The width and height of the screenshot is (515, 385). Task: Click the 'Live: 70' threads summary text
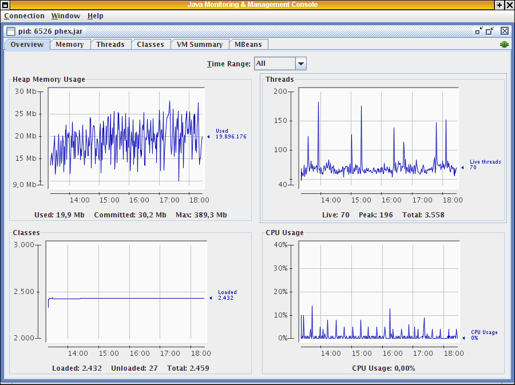(336, 215)
